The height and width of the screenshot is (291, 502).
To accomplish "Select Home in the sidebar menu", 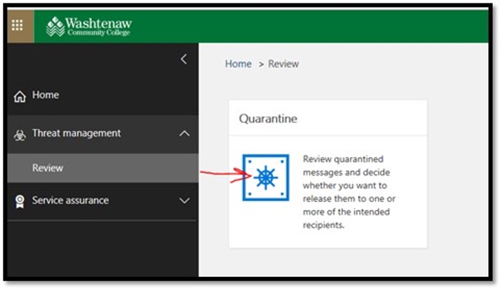I will click(x=103, y=95).
